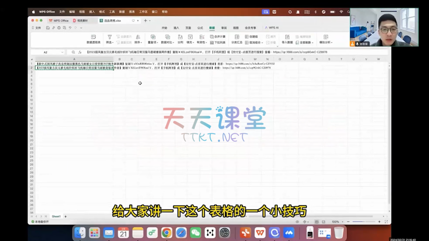Open the 稻壳素材 document tab
This screenshot has height=241, width=429.
tap(80, 20)
